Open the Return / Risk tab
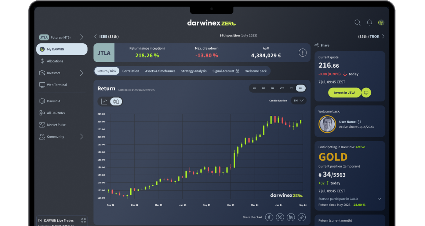Viewport: 425px width, 226px height. tap(107, 71)
